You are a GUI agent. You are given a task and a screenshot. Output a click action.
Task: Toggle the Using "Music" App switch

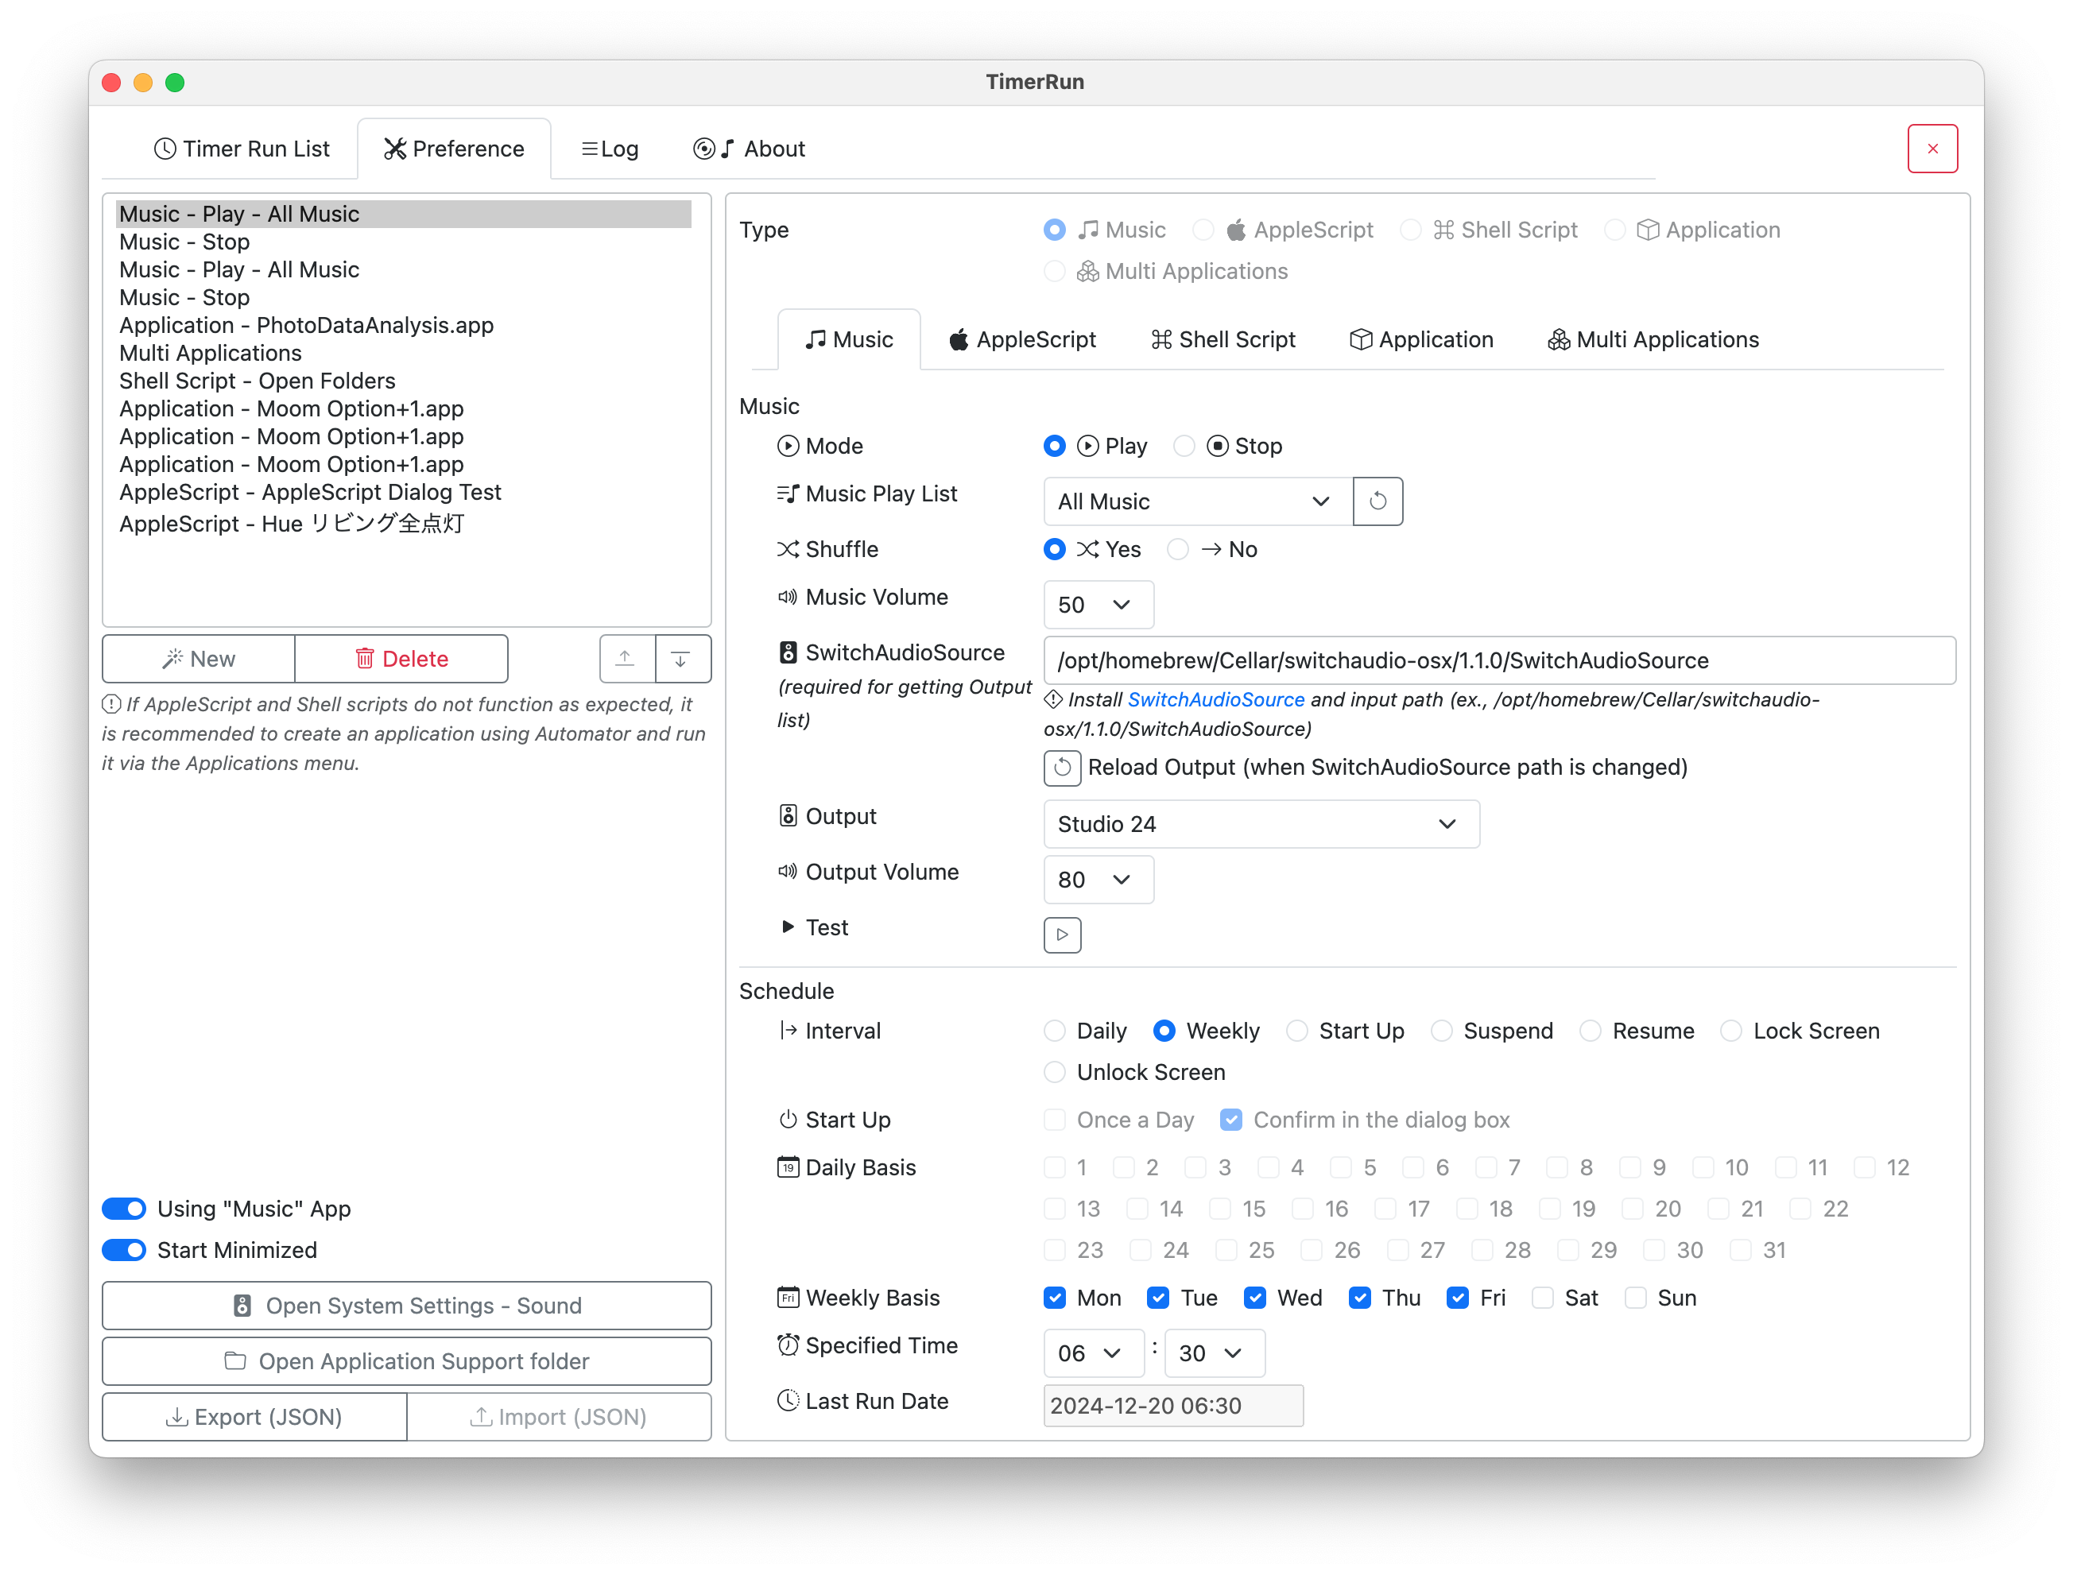pos(124,1209)
